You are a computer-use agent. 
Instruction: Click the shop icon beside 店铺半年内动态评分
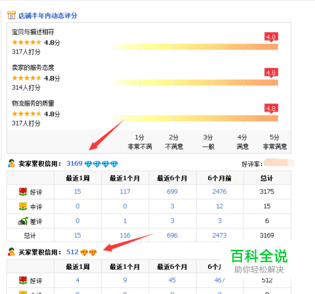point(11,15)
